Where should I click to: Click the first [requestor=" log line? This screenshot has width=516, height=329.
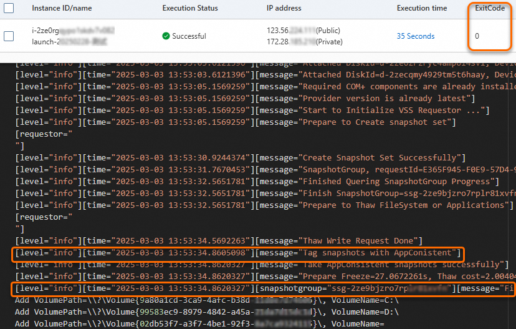(x=44, y=134)
